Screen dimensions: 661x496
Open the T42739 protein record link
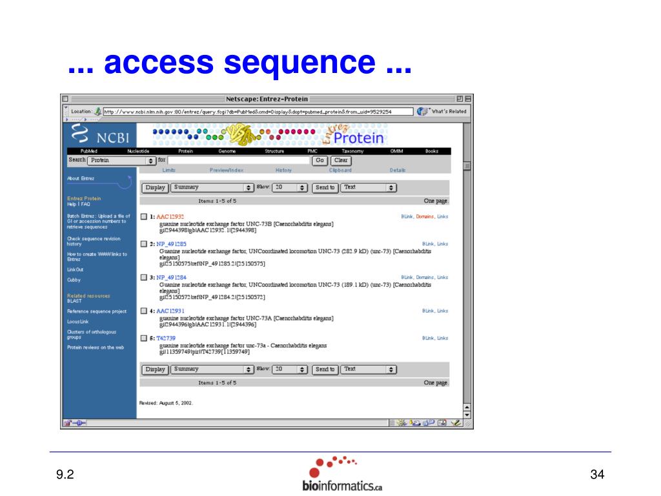pyautogui.click(x=166, y=338)
